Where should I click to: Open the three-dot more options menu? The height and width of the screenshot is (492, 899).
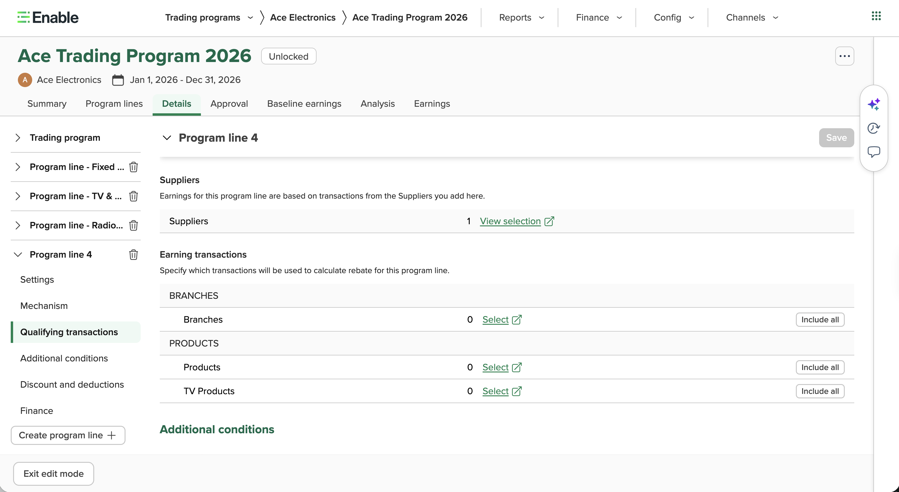pos(844,56)
